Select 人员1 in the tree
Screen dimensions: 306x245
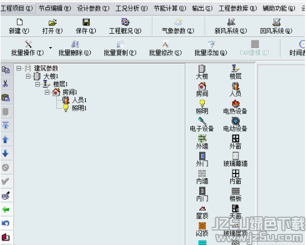pyautogui.click(x=79, y=100)
